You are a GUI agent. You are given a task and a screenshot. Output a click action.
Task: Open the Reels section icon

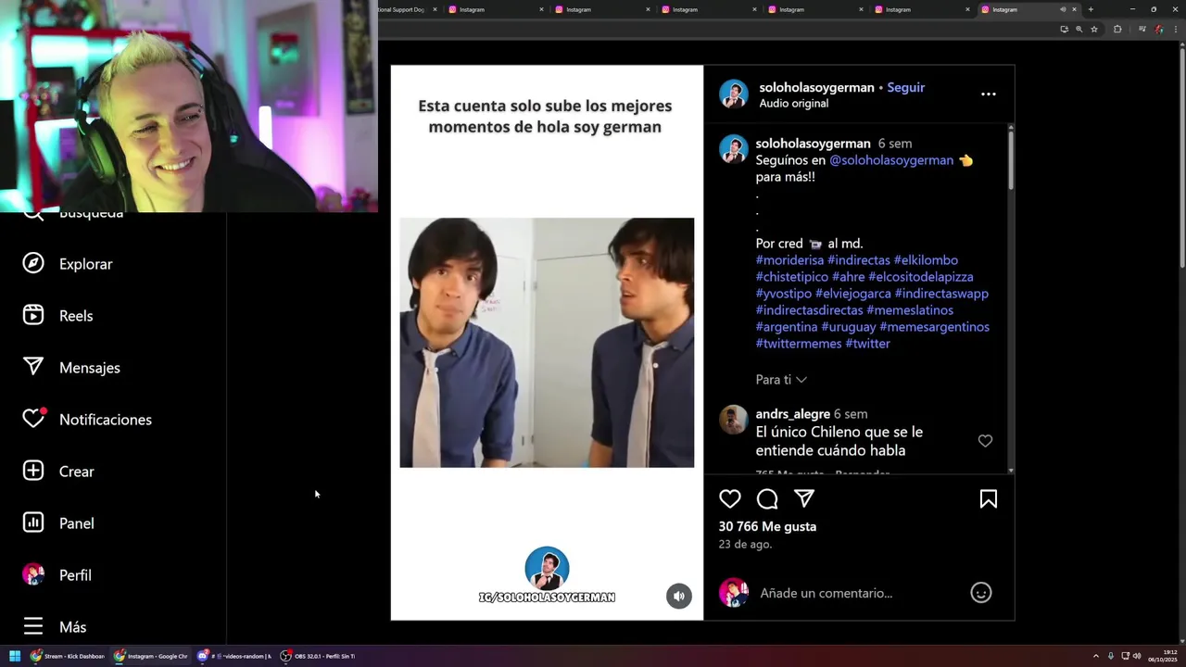pyautogui.click(x=33, y=316)
